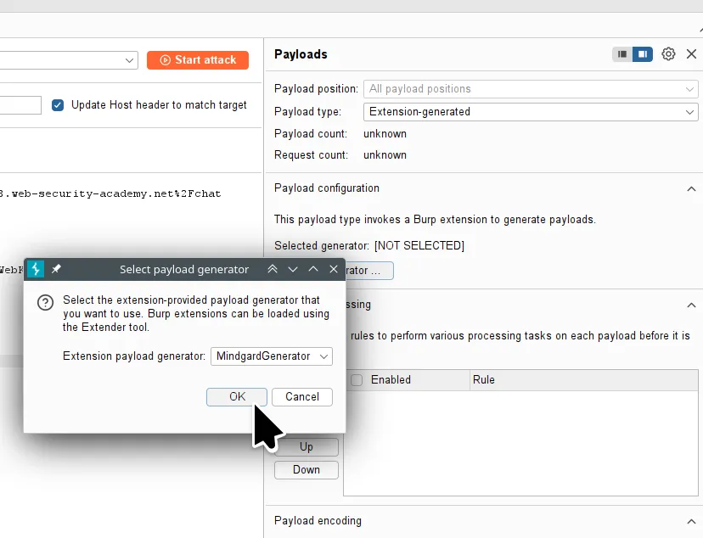Click the Rule column header

[x=583, y=380]
